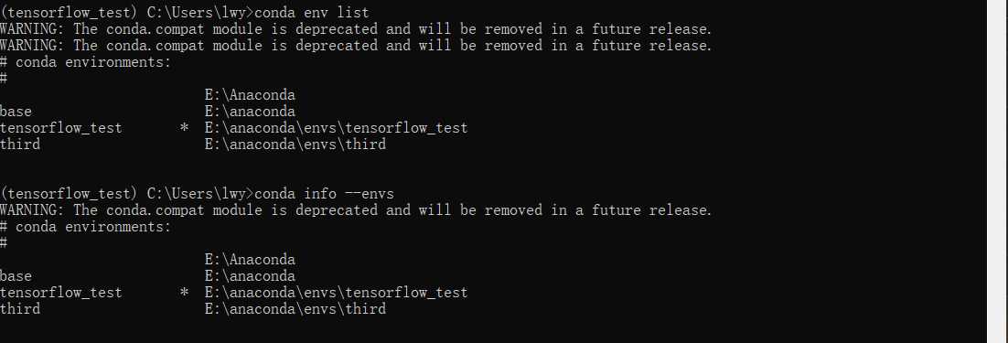Click the "(tensorflow_test)" prefix of the conda info prompt
The height and width of the screenshot is (343, 1008).
tap(69, 193)
